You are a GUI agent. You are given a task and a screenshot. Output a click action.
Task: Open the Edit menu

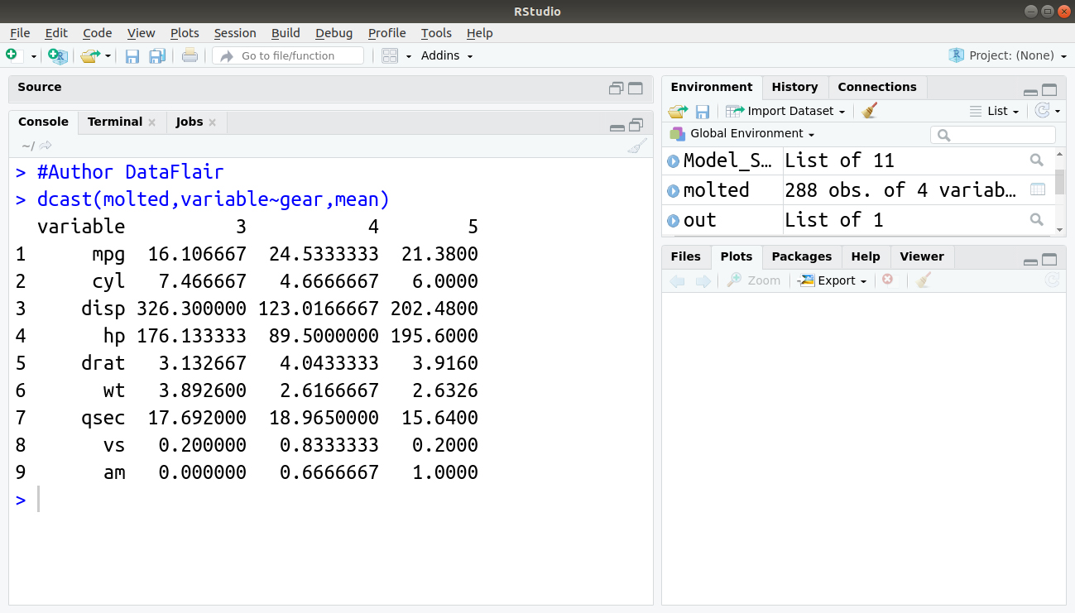tap(56, 33)
